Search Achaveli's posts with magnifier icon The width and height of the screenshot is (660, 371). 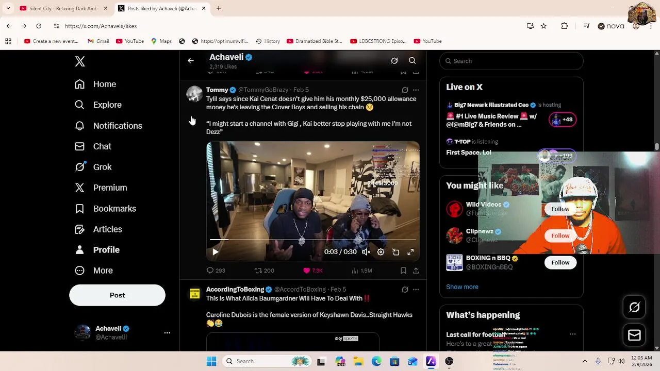click(412, 61)
